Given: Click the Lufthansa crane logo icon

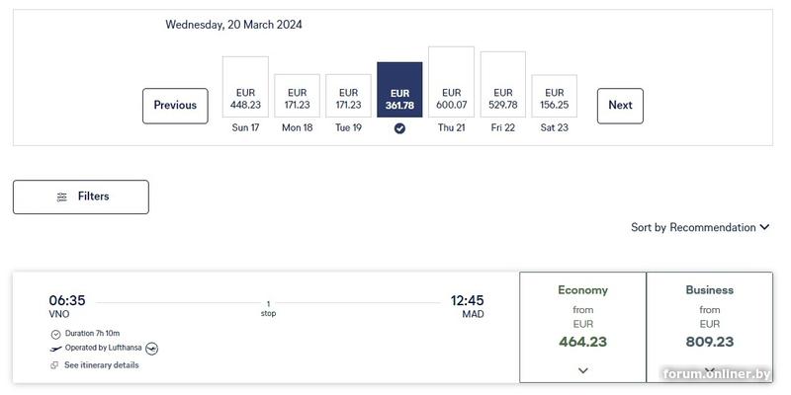Looking at the screenshot, I should 152,349.
